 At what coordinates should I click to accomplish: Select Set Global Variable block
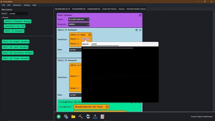click(16, 41)
